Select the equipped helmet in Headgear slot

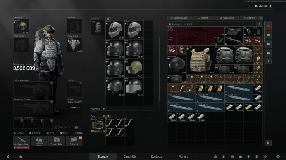point(21,26)
